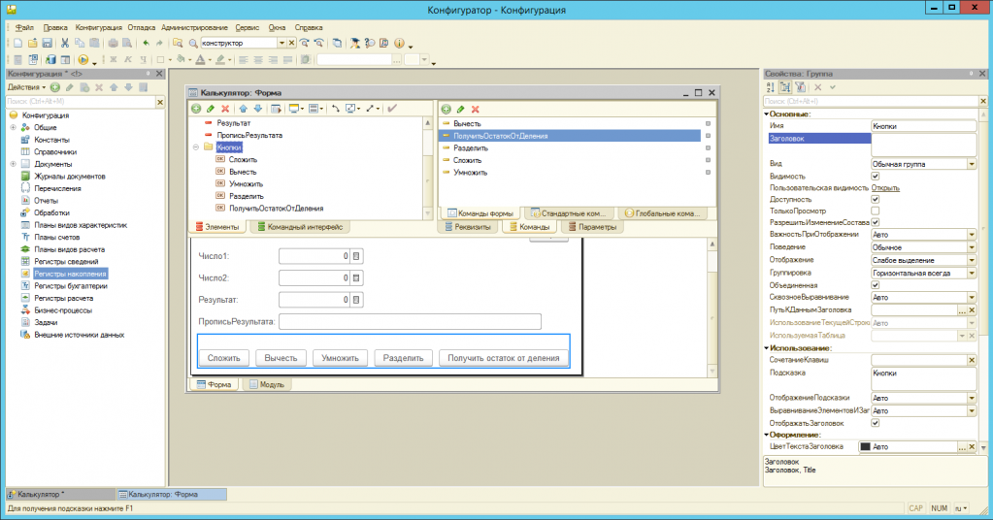Open the Вид dropdown list

[972, 165]
